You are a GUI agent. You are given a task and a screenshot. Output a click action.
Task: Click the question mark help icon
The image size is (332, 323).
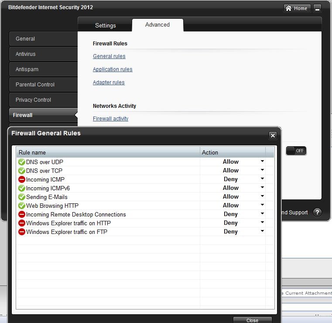[x=317, y=212]
